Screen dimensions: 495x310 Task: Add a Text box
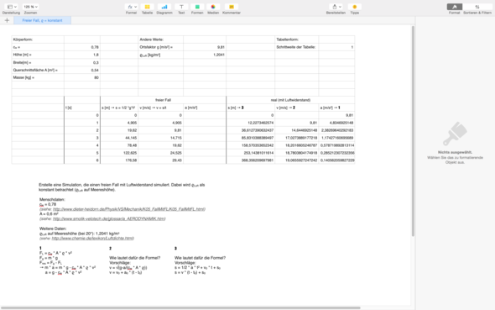pos(181,7)
